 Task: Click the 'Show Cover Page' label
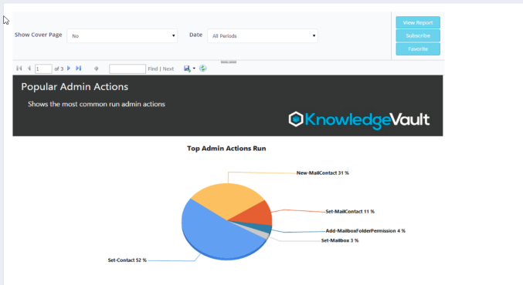39,35
